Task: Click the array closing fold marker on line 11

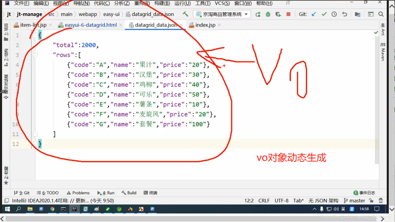Action: (x=35, y=134)
